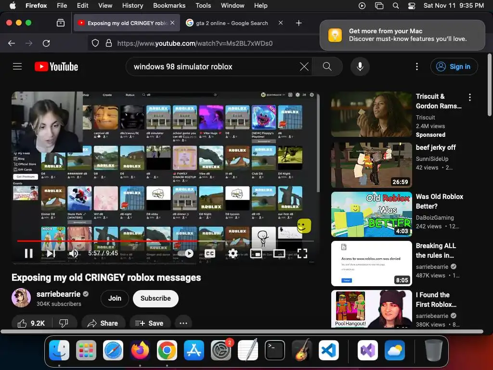
Task: Open Triscuit & Gordon Ramsay sponsored thumbnail
Action: (371, 114)
